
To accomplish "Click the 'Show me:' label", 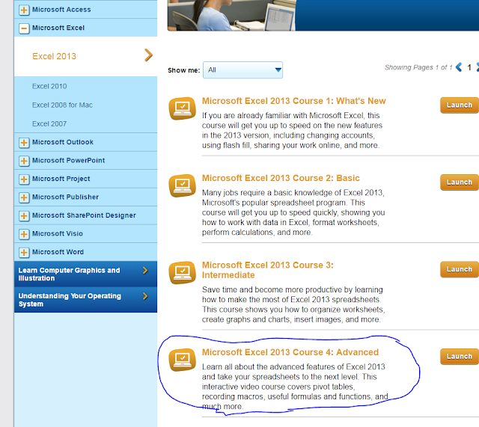I will 184,70.
